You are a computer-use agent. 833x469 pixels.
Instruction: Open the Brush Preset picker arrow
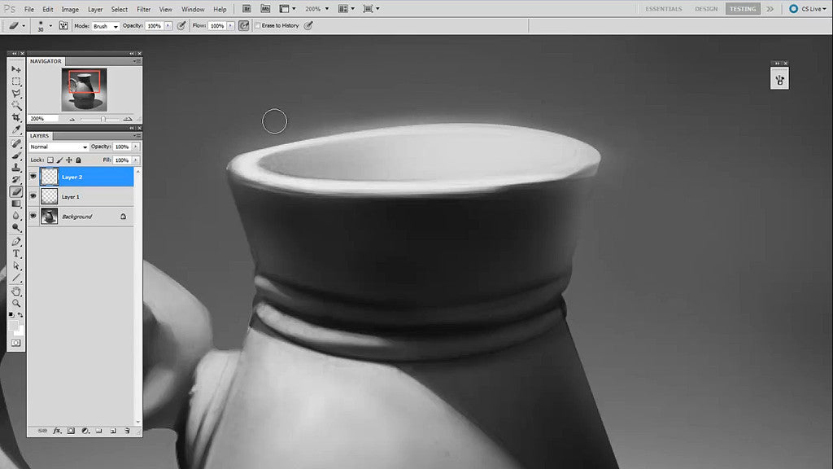50,25
